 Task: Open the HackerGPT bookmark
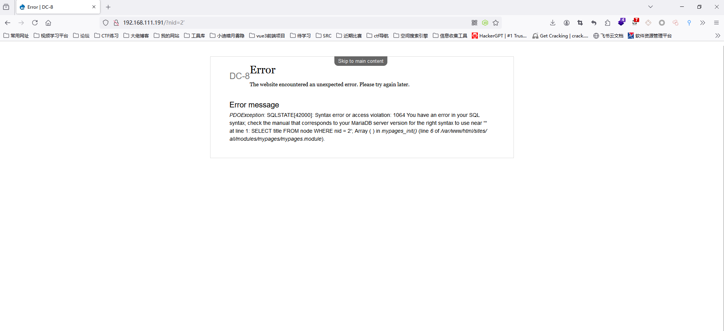499,36
